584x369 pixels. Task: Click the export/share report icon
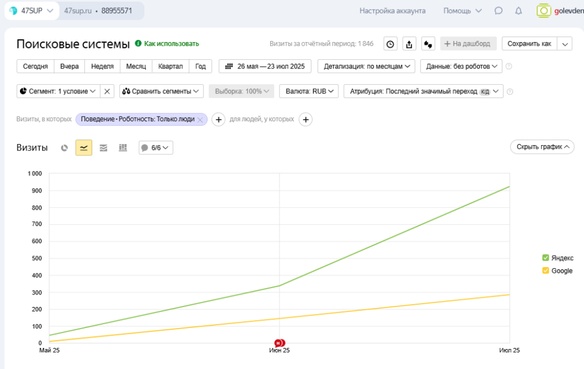coord(409,44)
